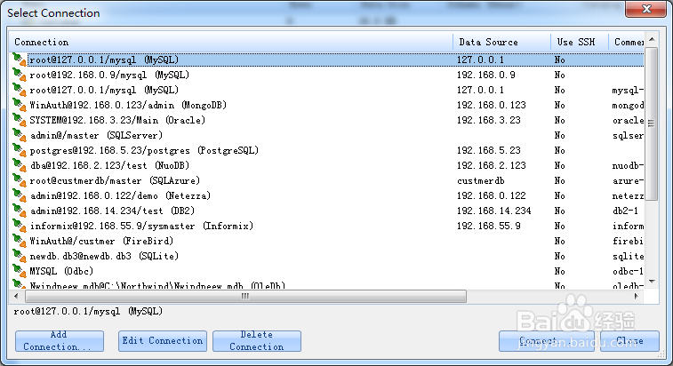Select admin@192.168.0.122/demo (Netezza) connection
Image resolution: width=673 pixels, height=366 pixels.
[120, 195]
